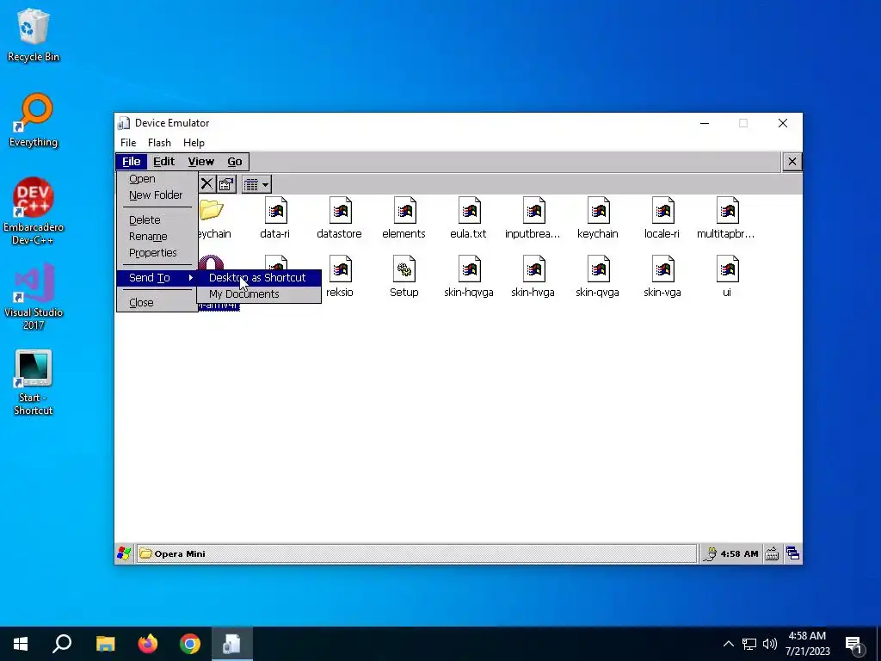Image resolution: width=881 pixels, height=661 pixels.
Task: Click Open in the File menu
Action: tap(142, 179)
